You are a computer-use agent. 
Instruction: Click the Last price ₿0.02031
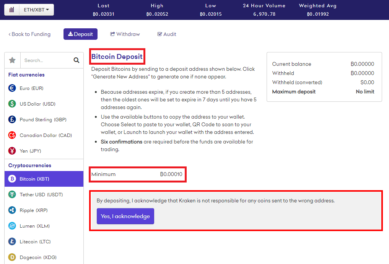pyautogui.click(x=103, y=14)
